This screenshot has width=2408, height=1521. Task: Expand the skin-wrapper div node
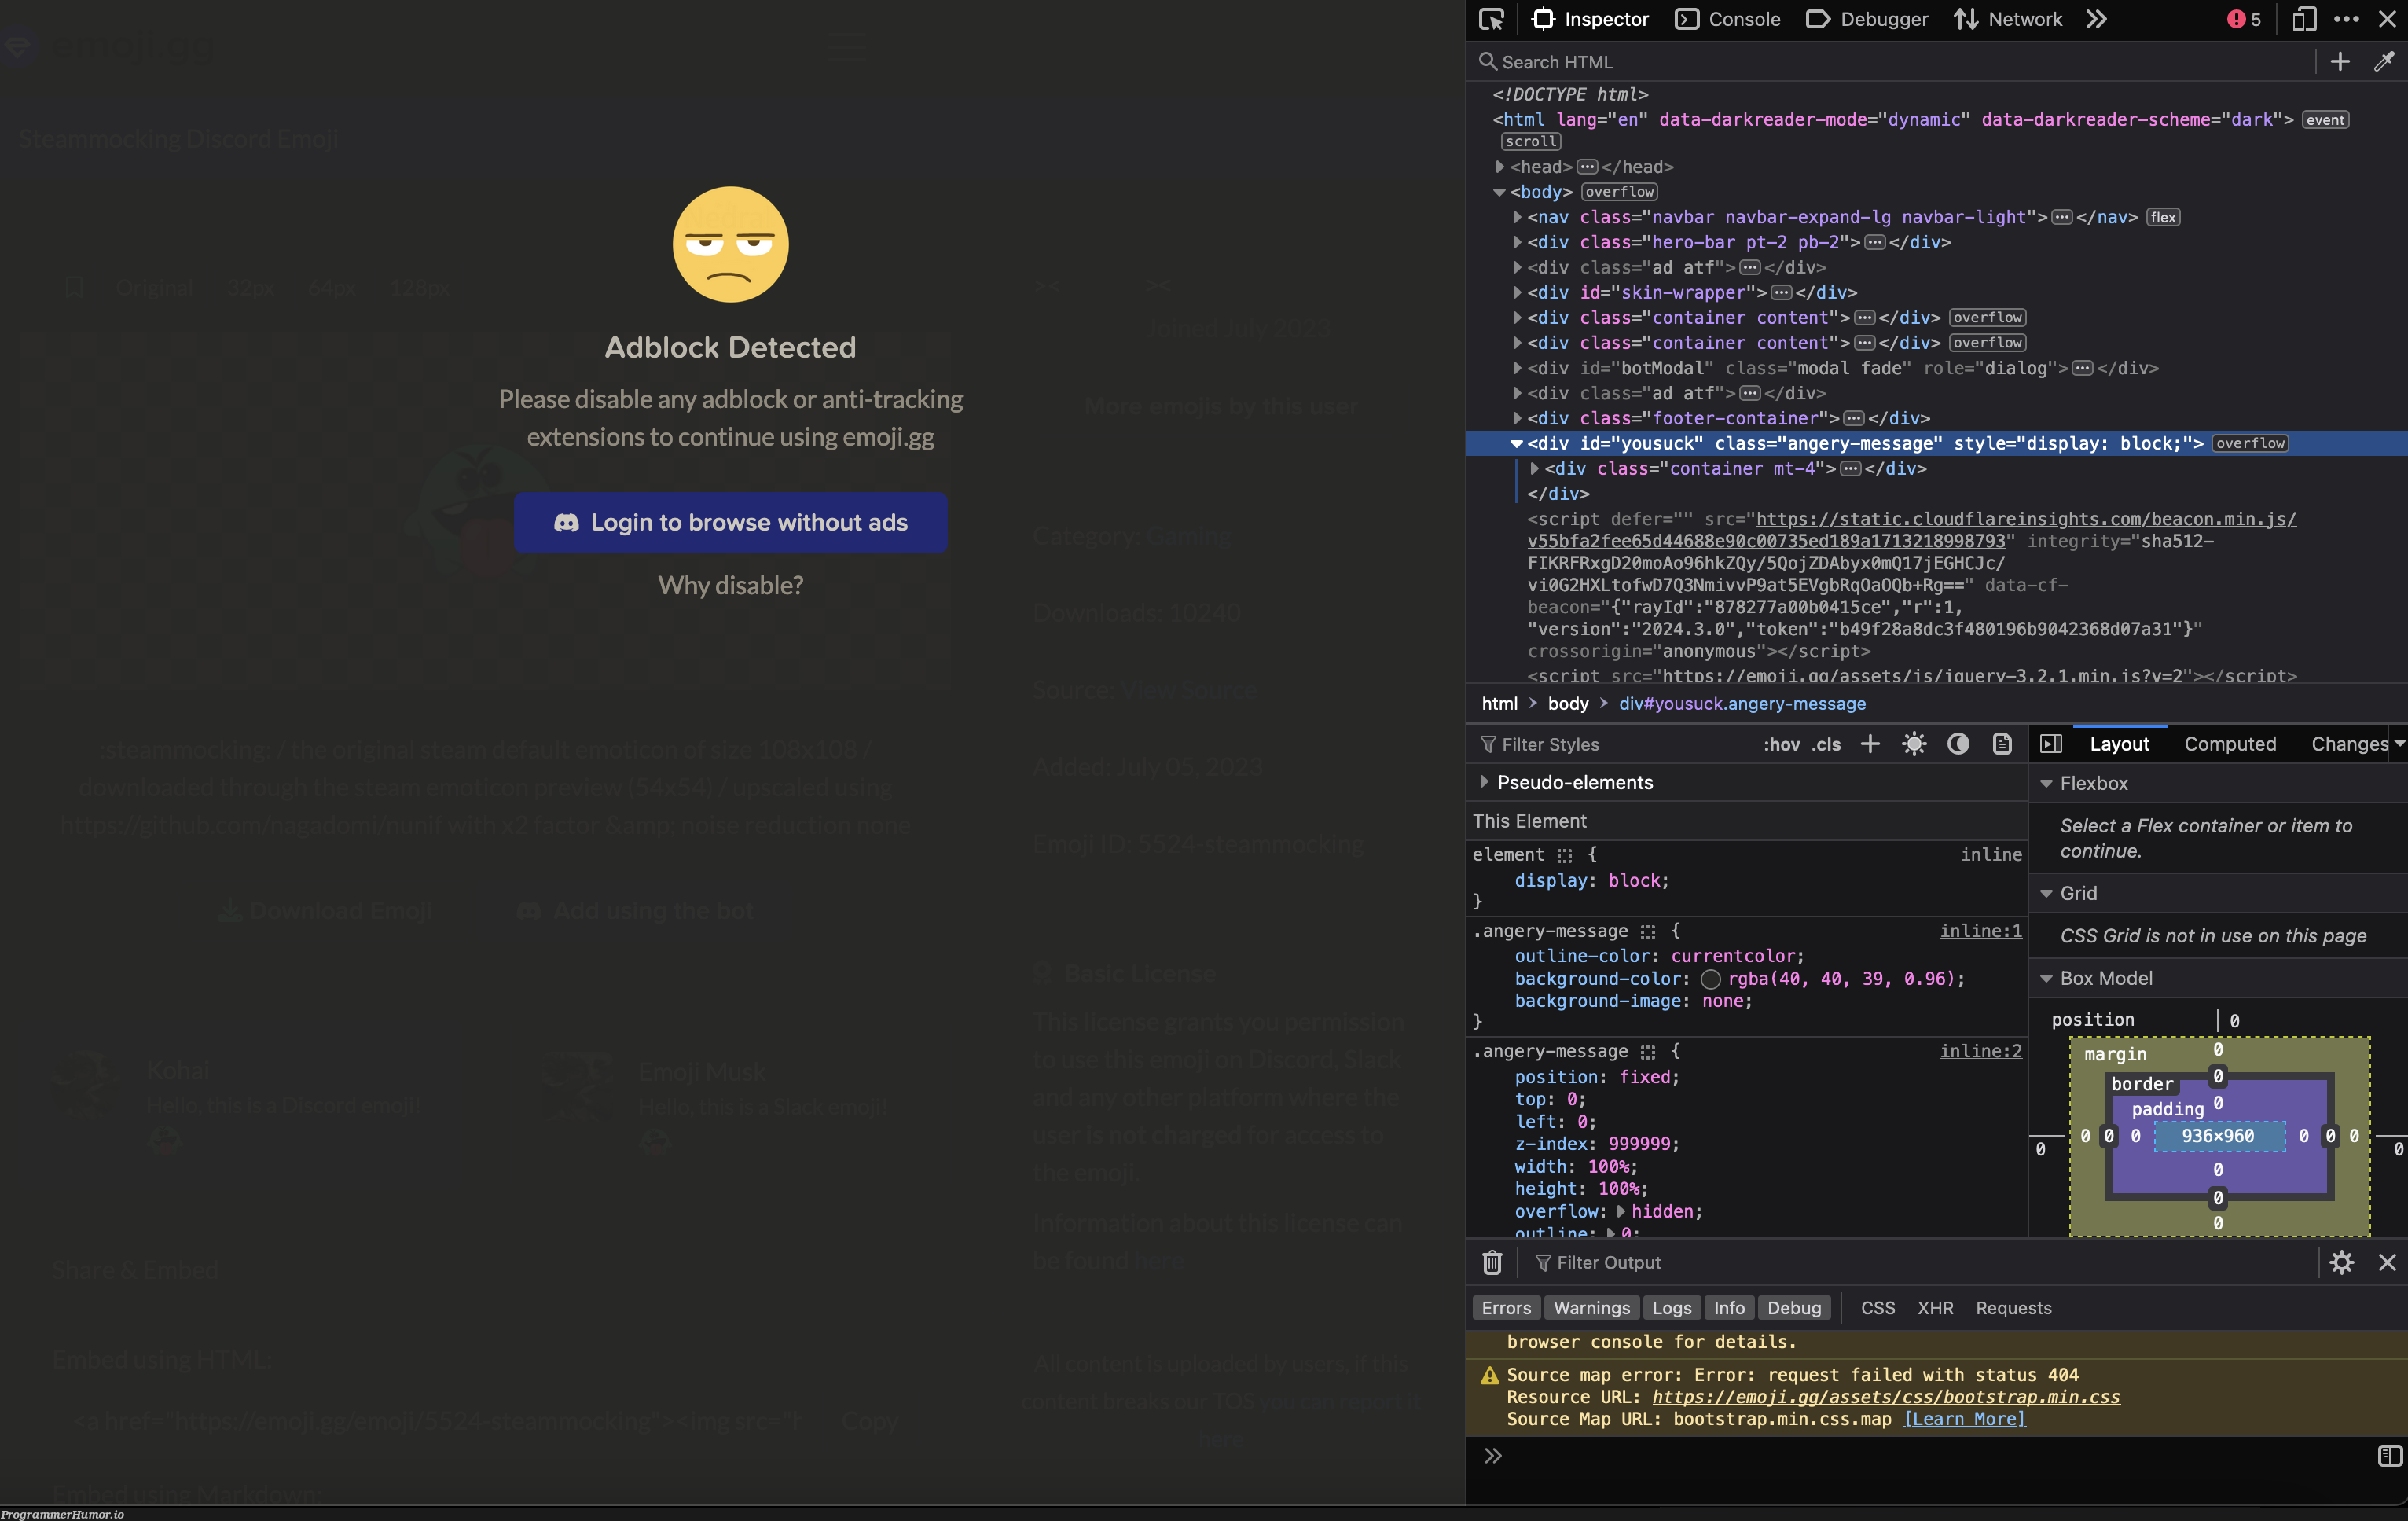(1517, 292)
